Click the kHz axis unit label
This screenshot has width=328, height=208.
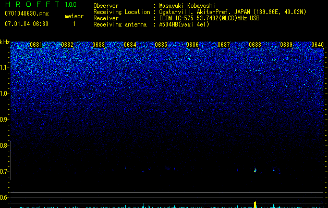pyautogui.click(x=5, y=42)
